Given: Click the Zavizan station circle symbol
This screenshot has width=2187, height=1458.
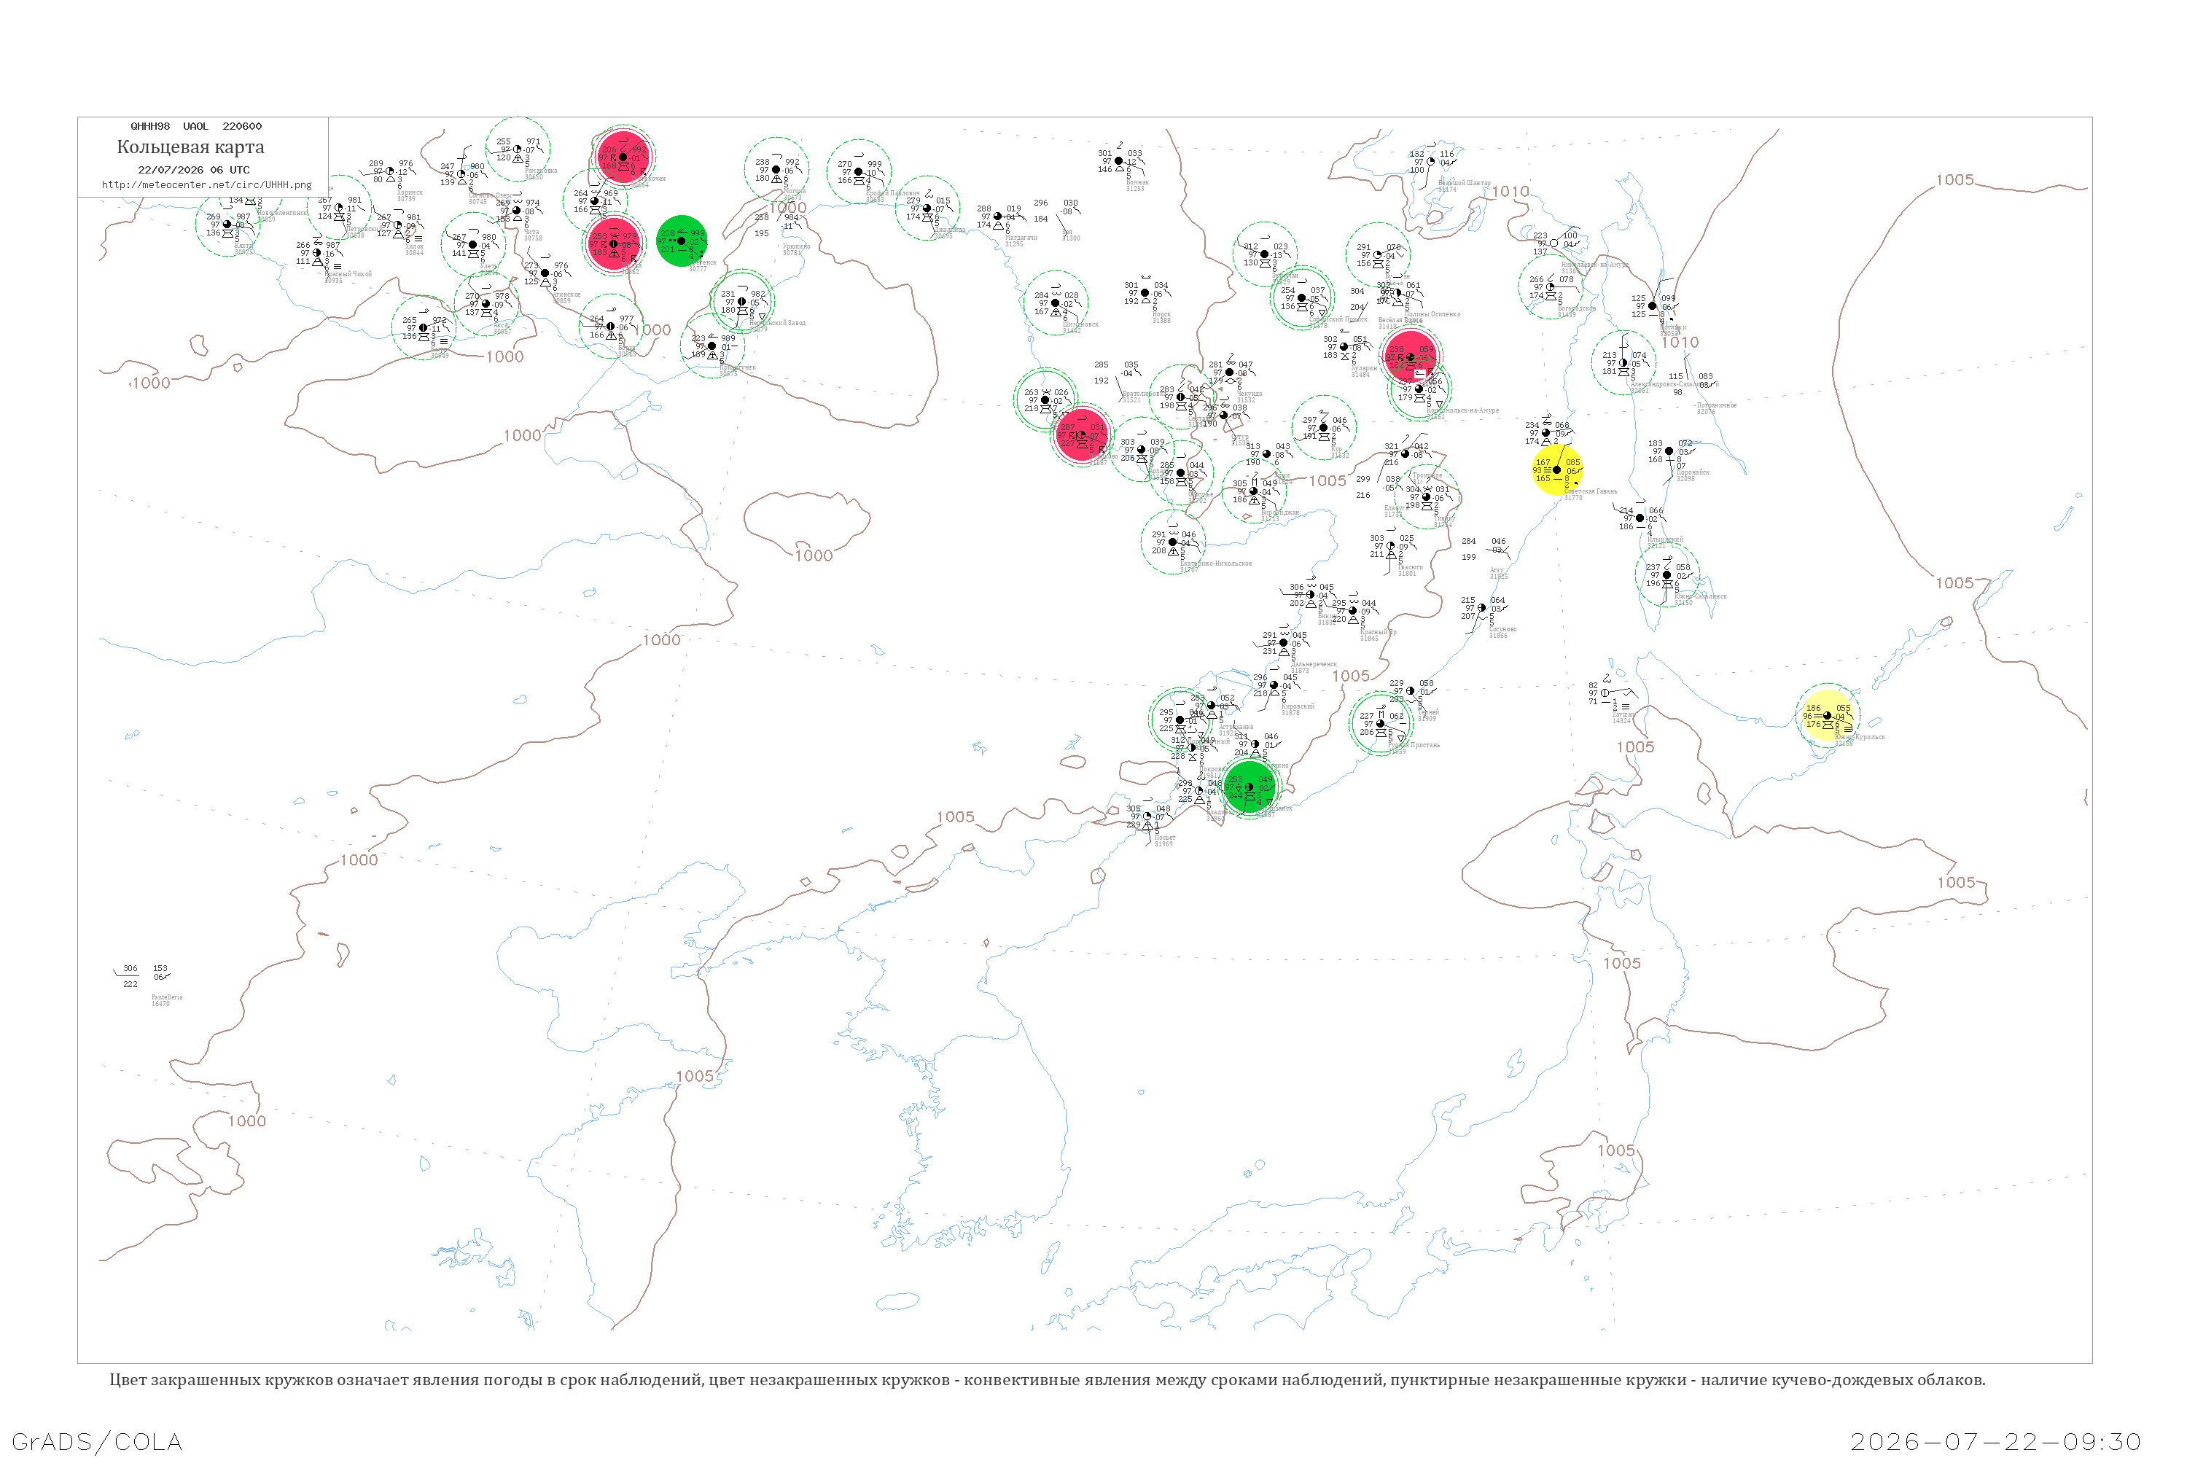Looking at the screenshot, I should (1606, 693).
